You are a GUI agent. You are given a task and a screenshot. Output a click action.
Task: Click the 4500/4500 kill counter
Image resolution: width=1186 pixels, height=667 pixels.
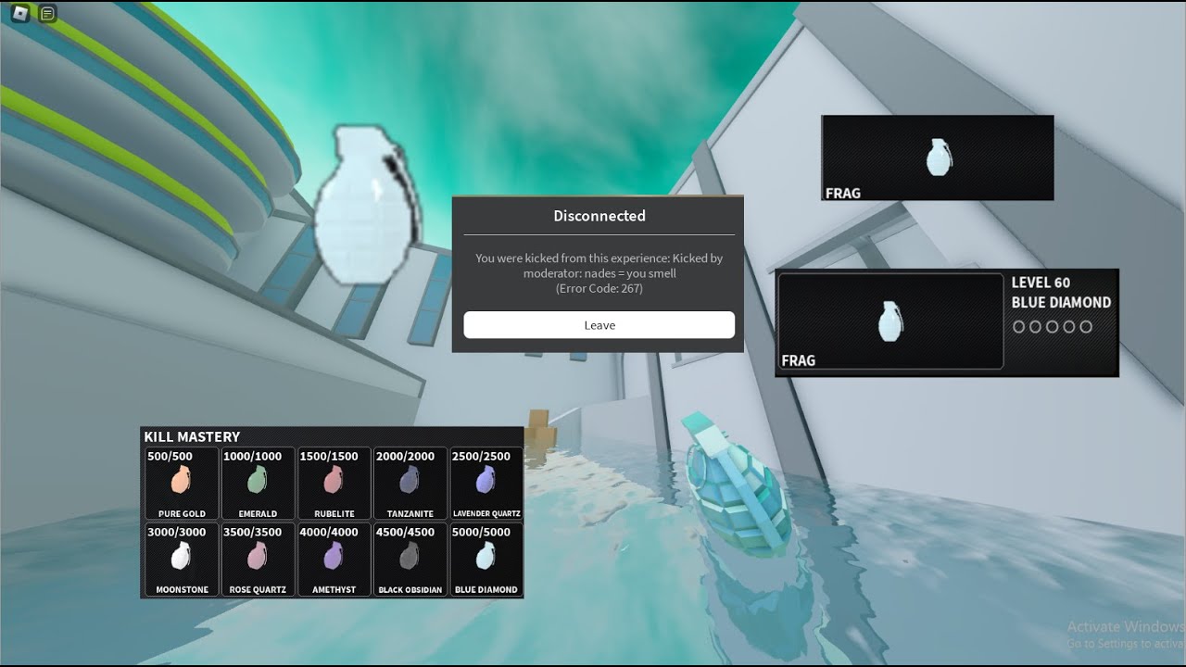405,532
